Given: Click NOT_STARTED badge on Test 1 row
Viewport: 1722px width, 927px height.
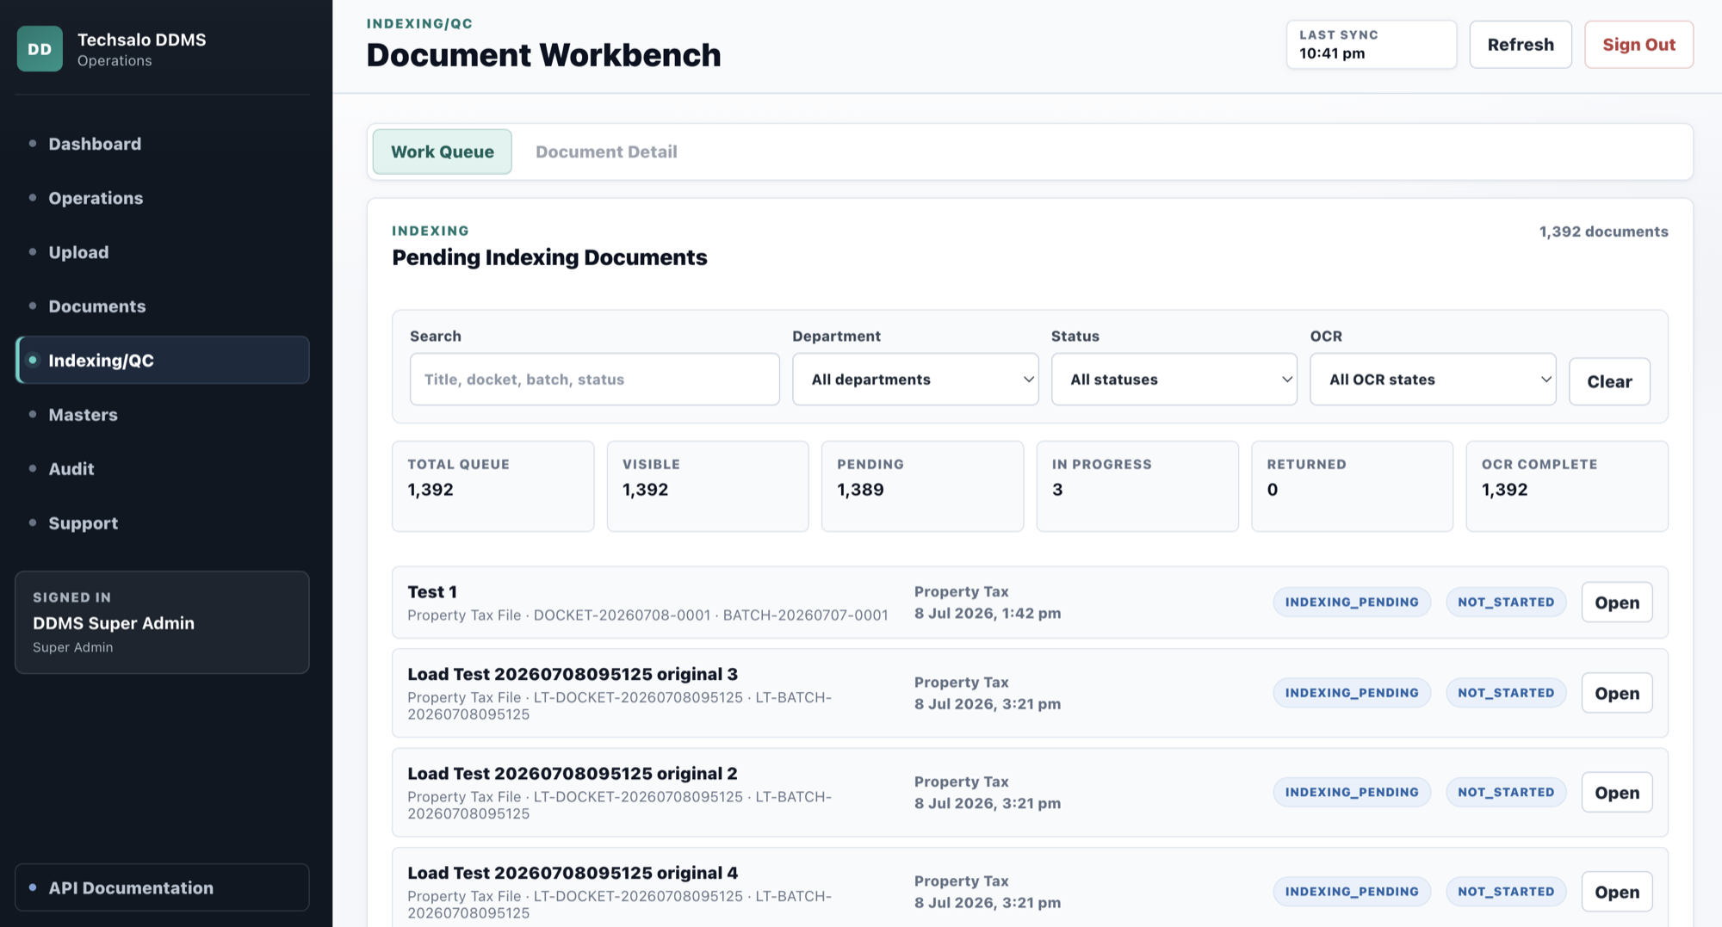Looking at the screenshot, I should pyautogui.click(x=1506, y=603).
